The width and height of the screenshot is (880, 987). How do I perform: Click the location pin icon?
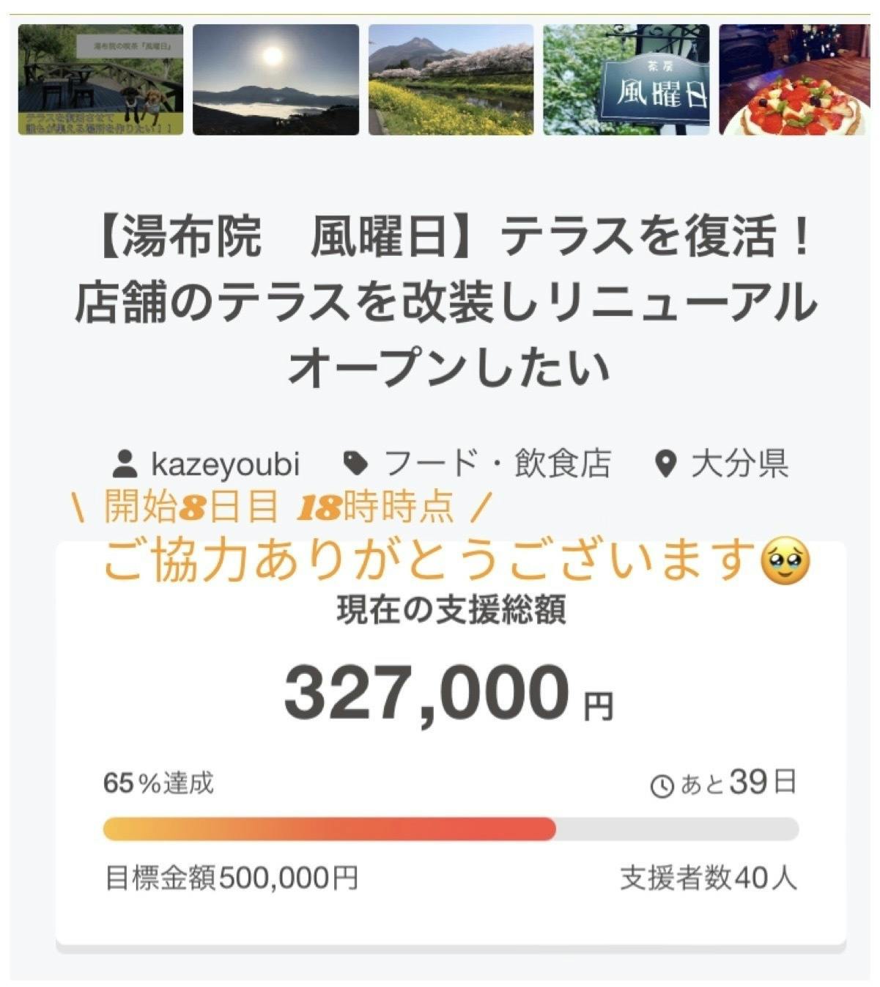(x=665, y=464)
